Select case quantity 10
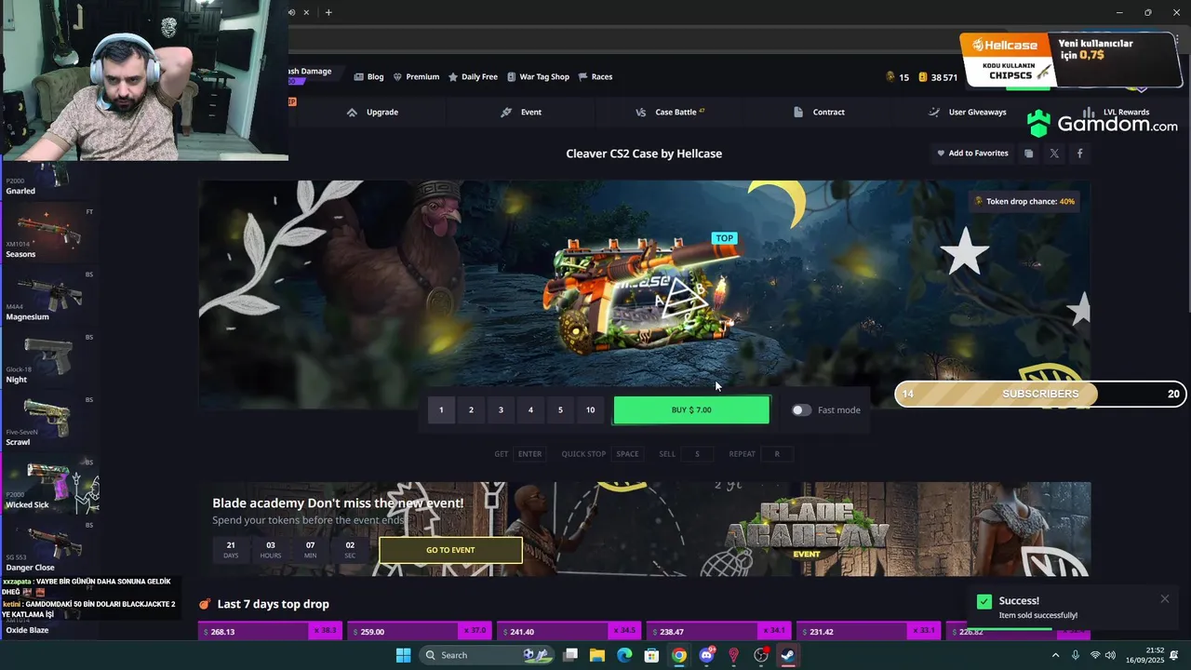Screen dimensions: 1191x670 tap(590, 410)
